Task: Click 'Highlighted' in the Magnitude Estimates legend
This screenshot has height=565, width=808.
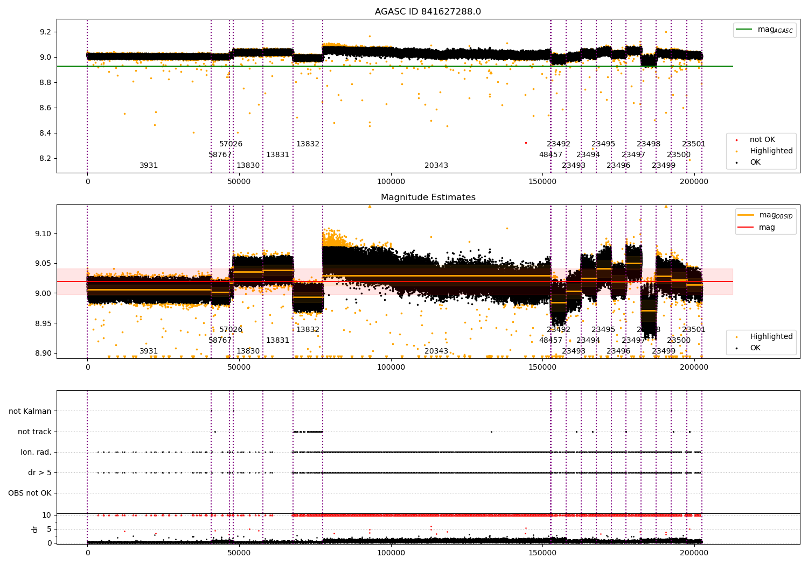Action: click(771, 337)
